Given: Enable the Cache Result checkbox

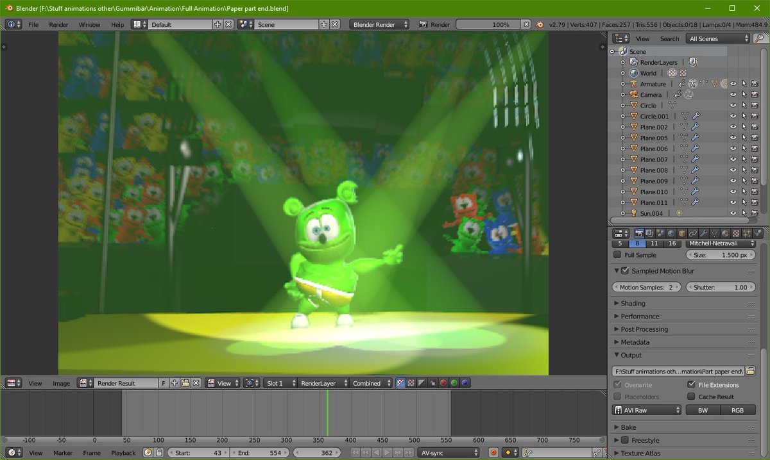Looking at the screenshot, I should pos(691,397).
